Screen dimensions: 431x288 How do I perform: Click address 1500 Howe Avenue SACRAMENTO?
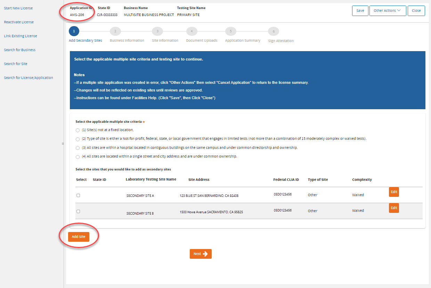(211, 212)
